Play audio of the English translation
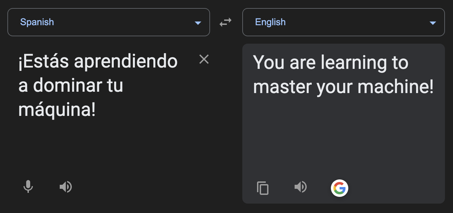Screen dimensions: 453x213 [x=301, y=187]
